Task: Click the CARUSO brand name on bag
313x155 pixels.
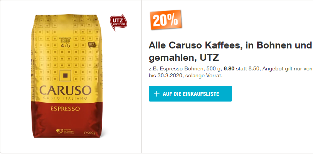Action: [66, 90]
